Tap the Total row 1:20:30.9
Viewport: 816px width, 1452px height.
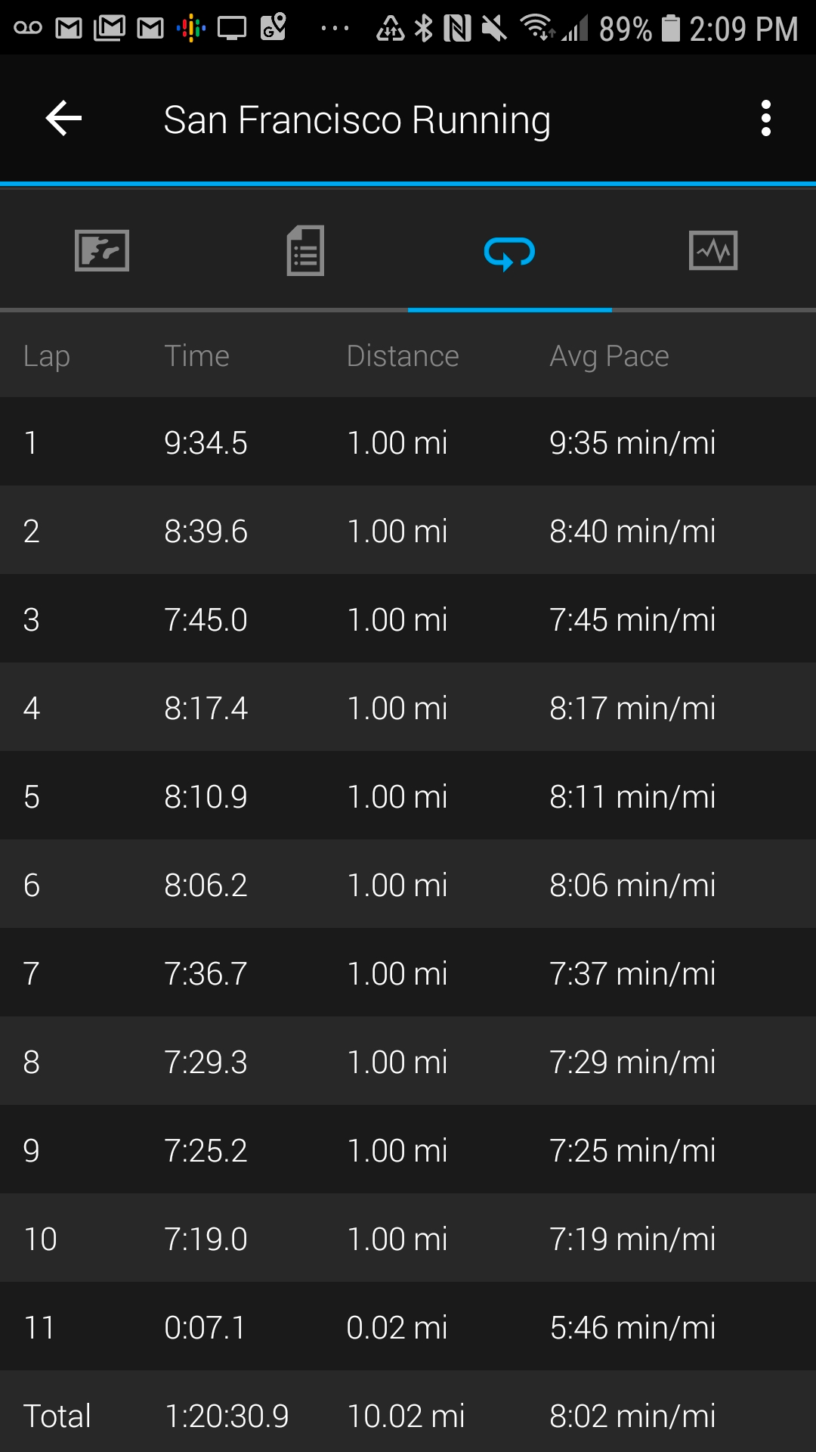227,1416
